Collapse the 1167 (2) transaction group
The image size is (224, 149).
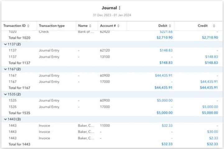pyautogui.click(x=5, y=69)
